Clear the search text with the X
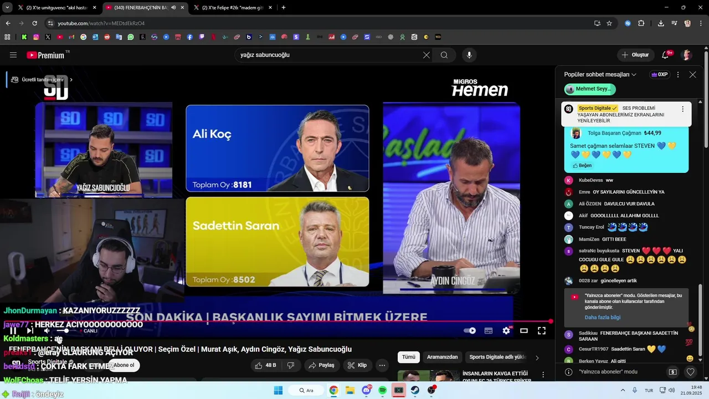 427,55
